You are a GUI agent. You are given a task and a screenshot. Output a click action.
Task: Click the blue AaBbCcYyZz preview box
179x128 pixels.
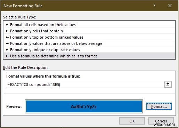click(84, 106)
